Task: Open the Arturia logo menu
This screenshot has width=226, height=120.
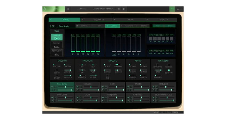Action: [45, 9]
